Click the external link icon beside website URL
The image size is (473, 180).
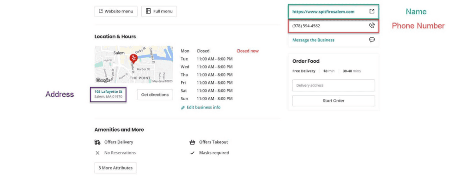(x=372, y=12)
